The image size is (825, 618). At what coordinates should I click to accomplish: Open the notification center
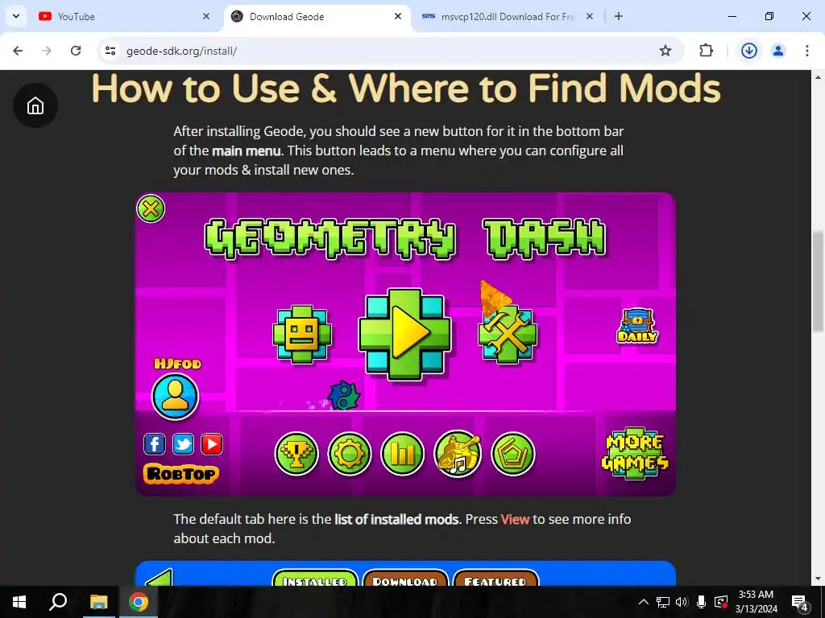800,603
